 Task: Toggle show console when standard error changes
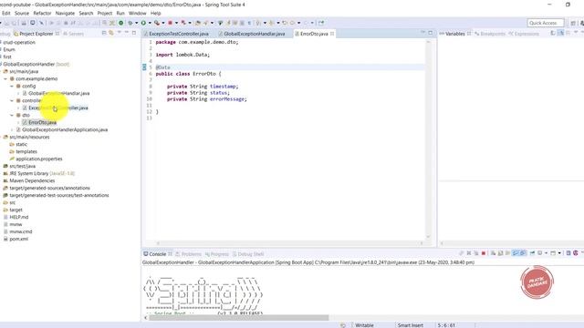[523, 253]
